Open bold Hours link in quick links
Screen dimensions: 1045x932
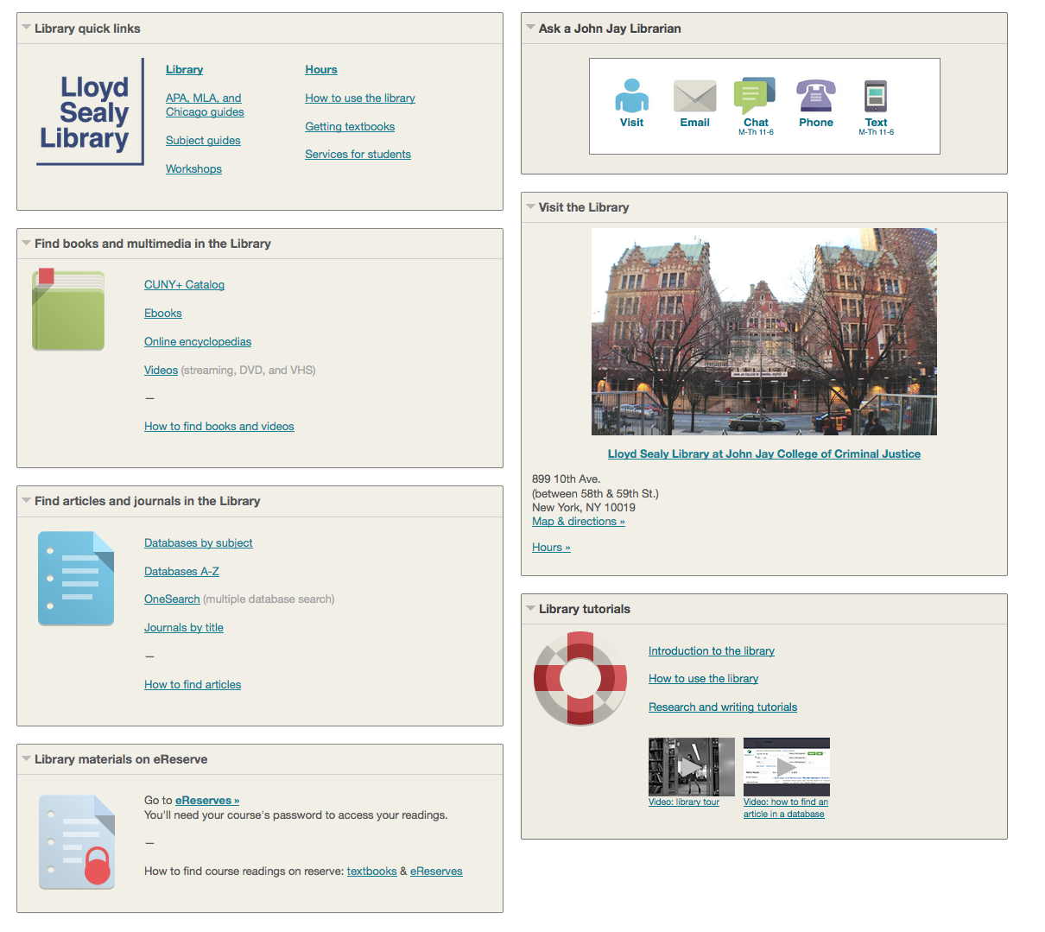pos(321,69)
